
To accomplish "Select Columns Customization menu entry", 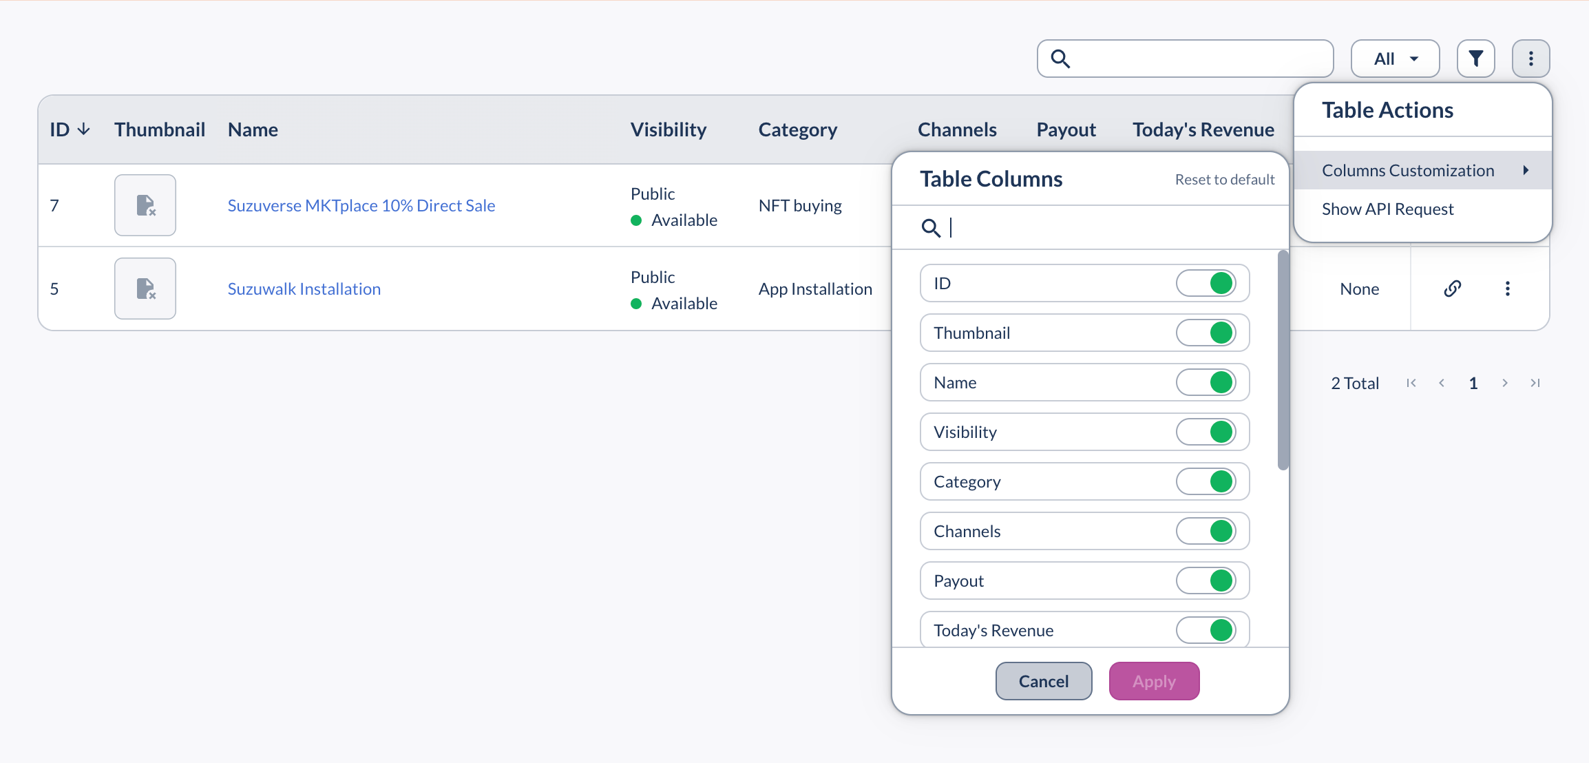I will [x=1407, y=170].
